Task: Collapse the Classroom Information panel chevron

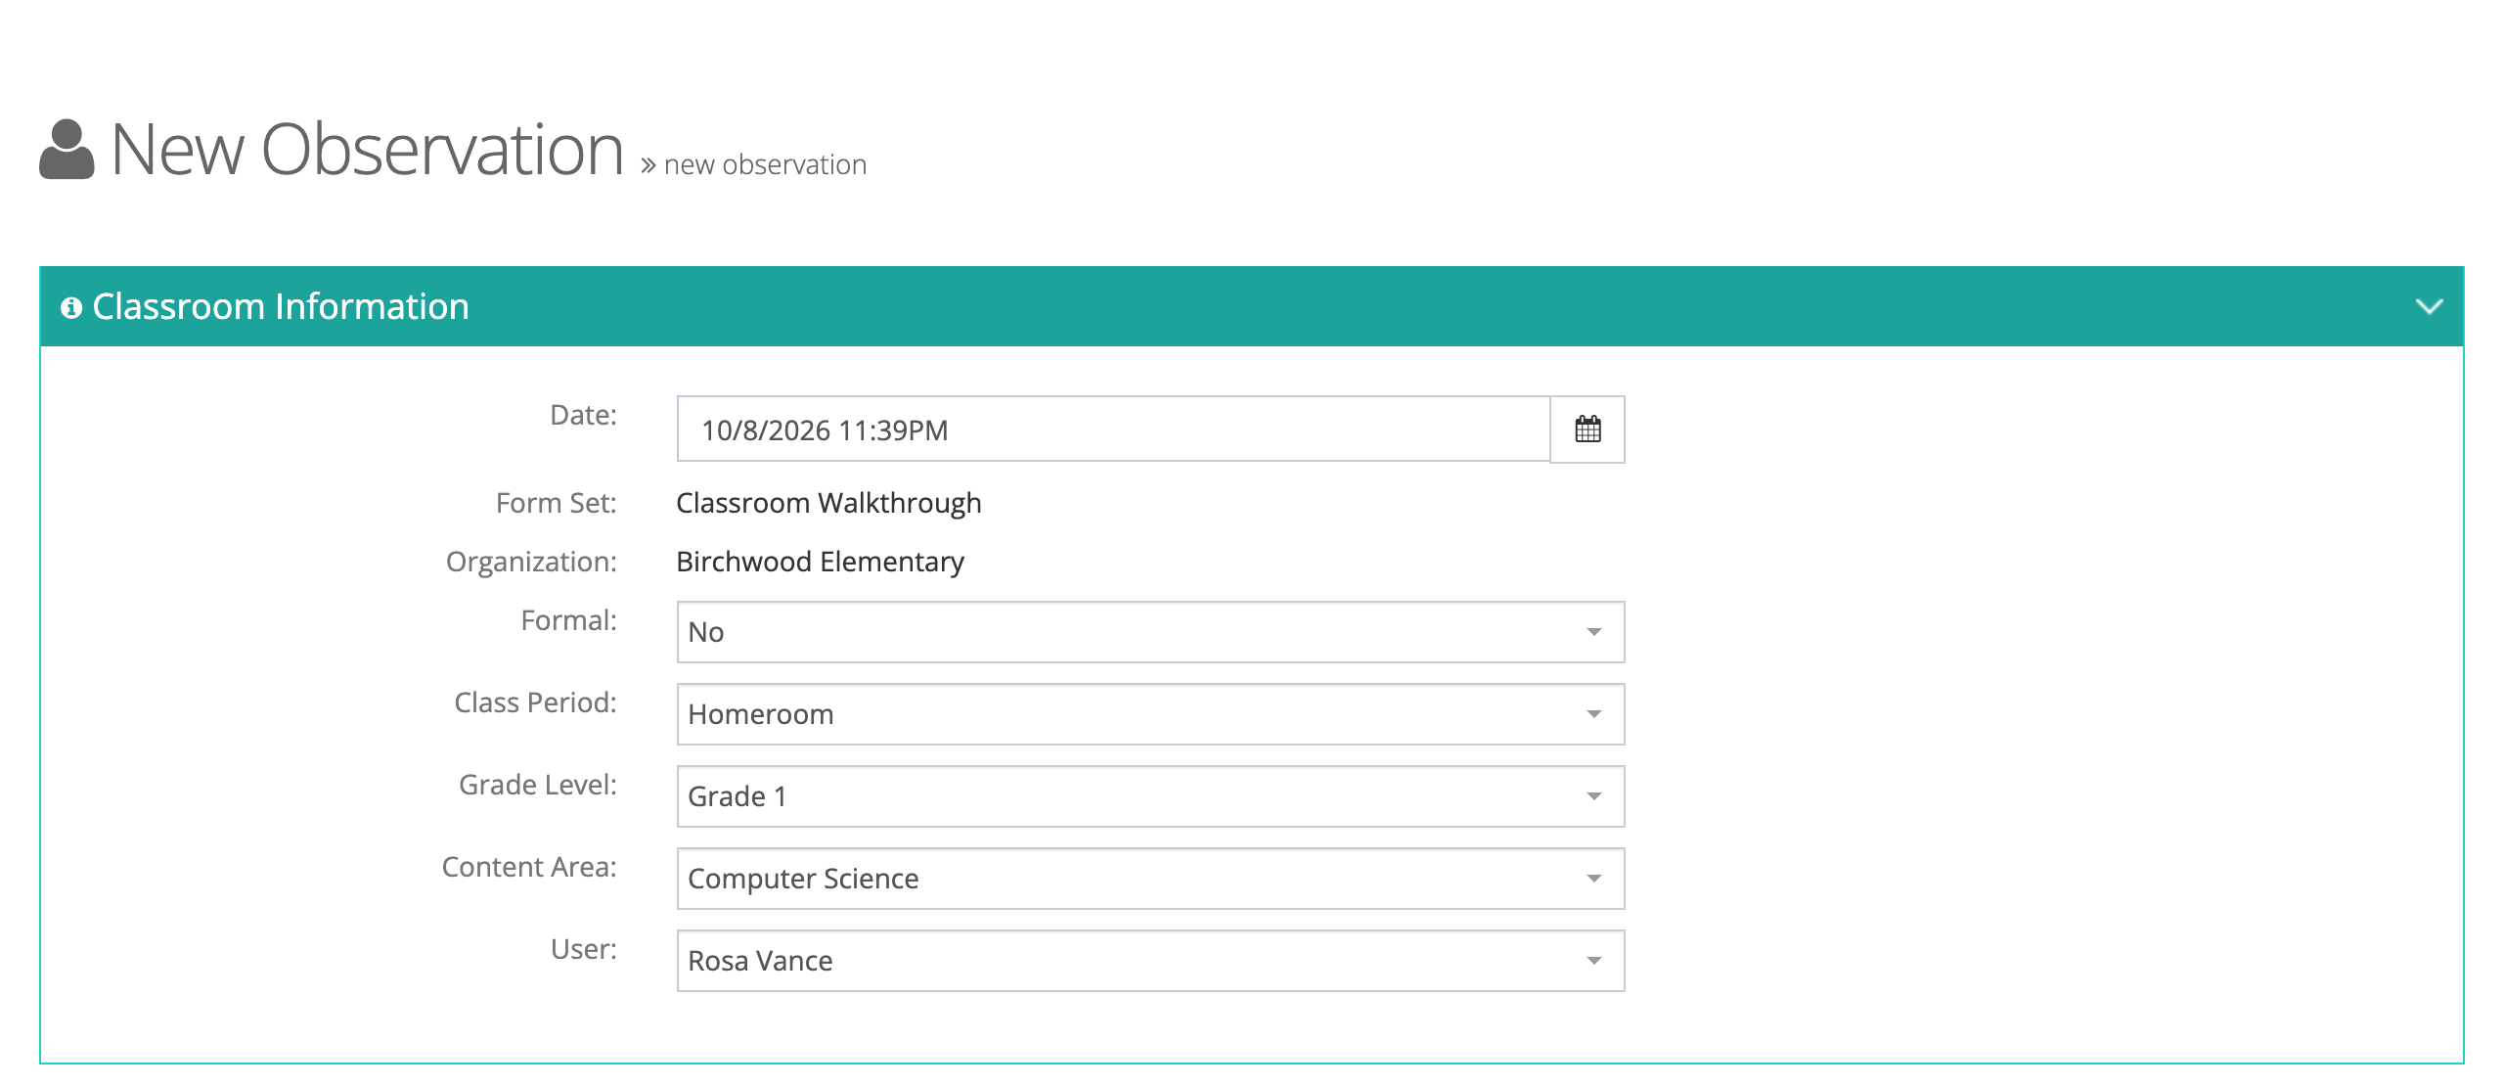Action: pos(2430,307)
